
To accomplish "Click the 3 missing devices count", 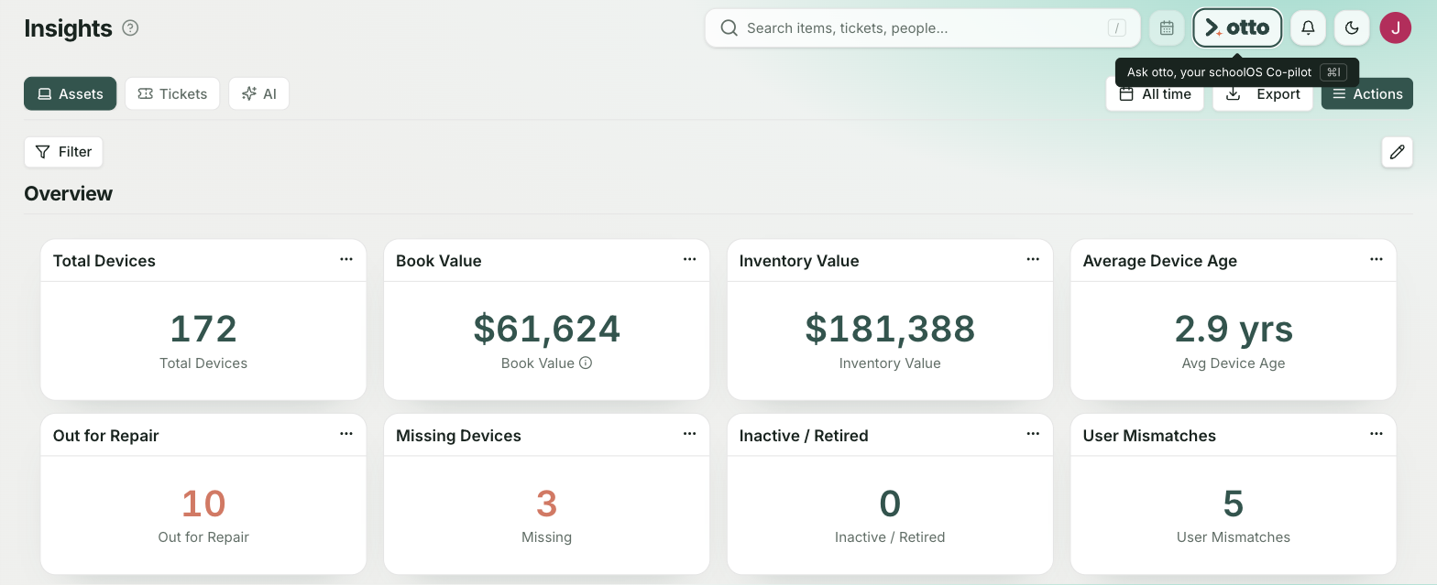I will point(547,504).
